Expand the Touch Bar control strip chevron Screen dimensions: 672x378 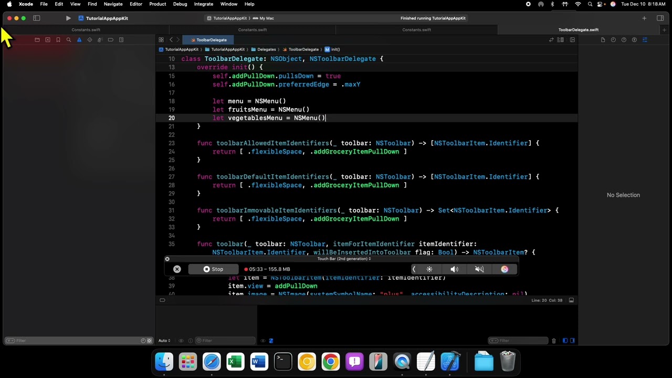[414, 269]
